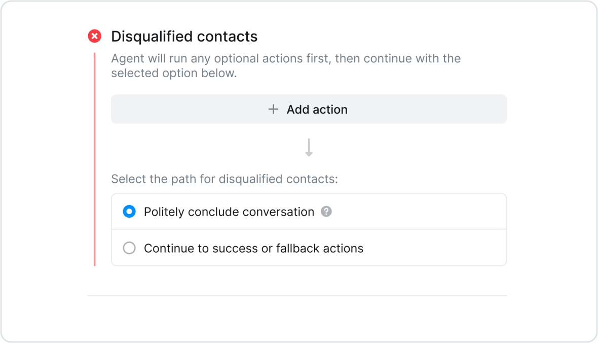Select the Politely conclude conversation radio button
This screenshot has width=598, height=343.
click(129, 212)
